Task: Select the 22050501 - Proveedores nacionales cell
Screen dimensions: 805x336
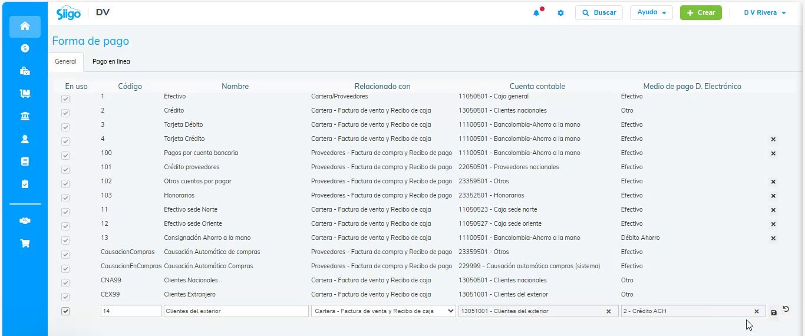Action: pos(509,167)
